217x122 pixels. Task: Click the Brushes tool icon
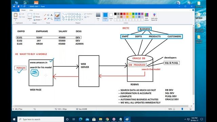coord(57,15)
